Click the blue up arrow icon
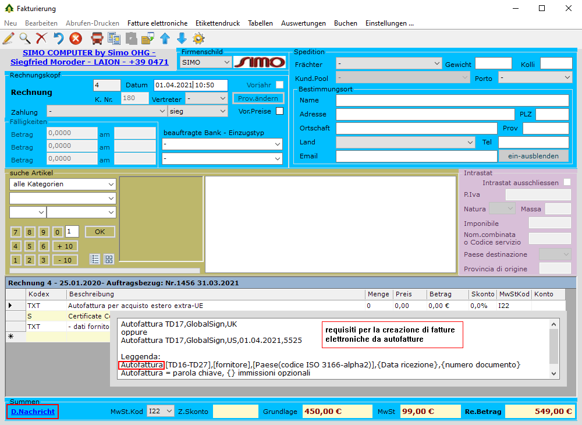Screen dimensions: 582x425 (165, 38)
